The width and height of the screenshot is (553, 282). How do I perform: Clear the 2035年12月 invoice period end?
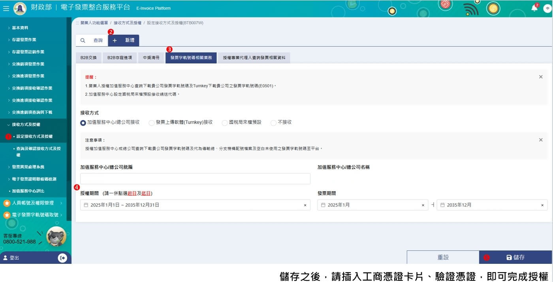(542, 205)
